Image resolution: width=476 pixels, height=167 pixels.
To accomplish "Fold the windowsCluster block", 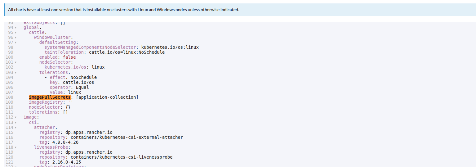I will point(16,38).
